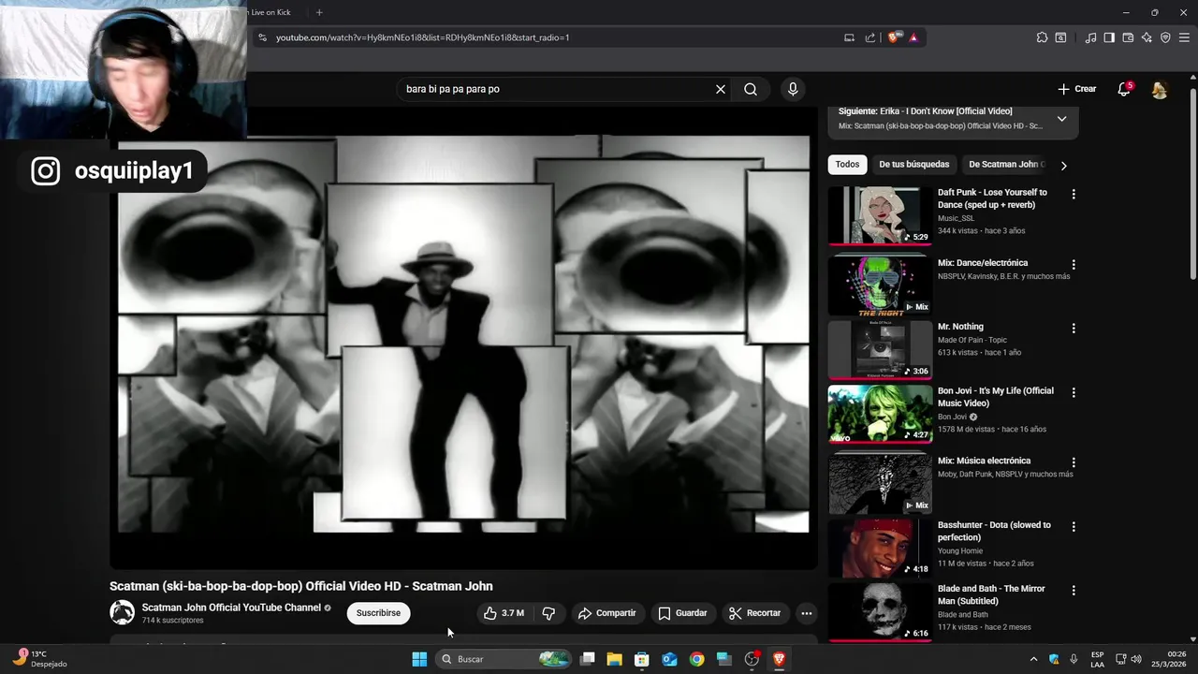This screenshot has width=1198, height=674.
Task: Click the browser address bar URL
Action: pos(422,37)
